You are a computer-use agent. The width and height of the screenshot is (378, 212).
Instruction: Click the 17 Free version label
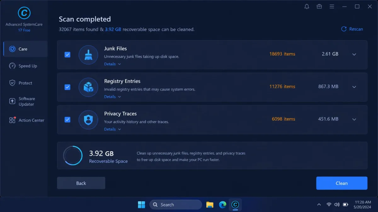coord(24,30)
